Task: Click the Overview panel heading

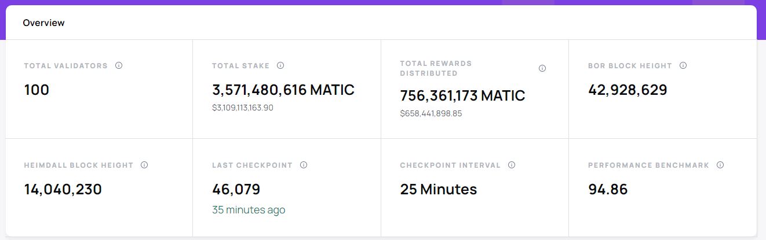Action: 44,23
